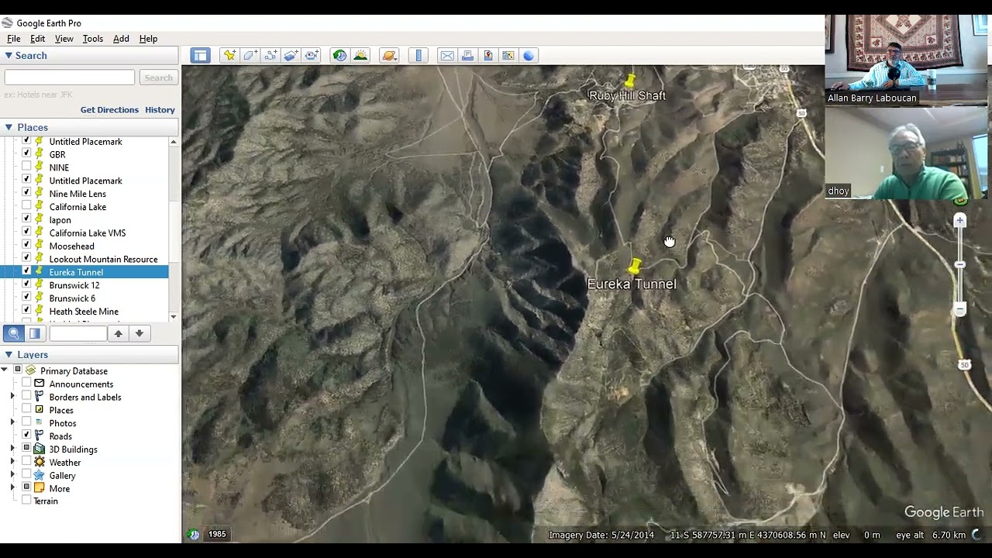
Task: Uncheck the Moosehead placemark checkbox
Action: pyautogui.click(x=26, y=246)
